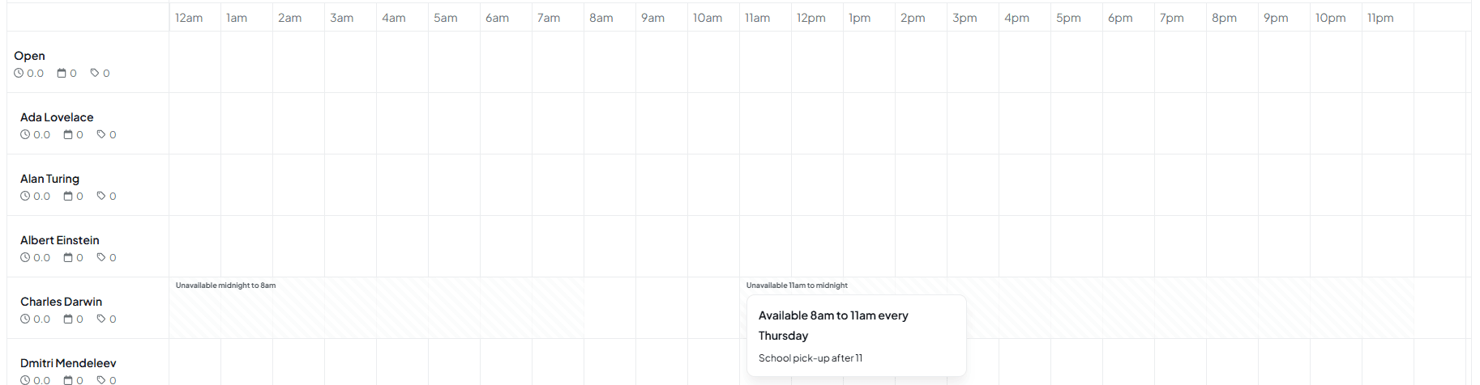Click the hours clock icon in Open row
This screenshot has height=385, width=1480.
(x=19, y=73)
